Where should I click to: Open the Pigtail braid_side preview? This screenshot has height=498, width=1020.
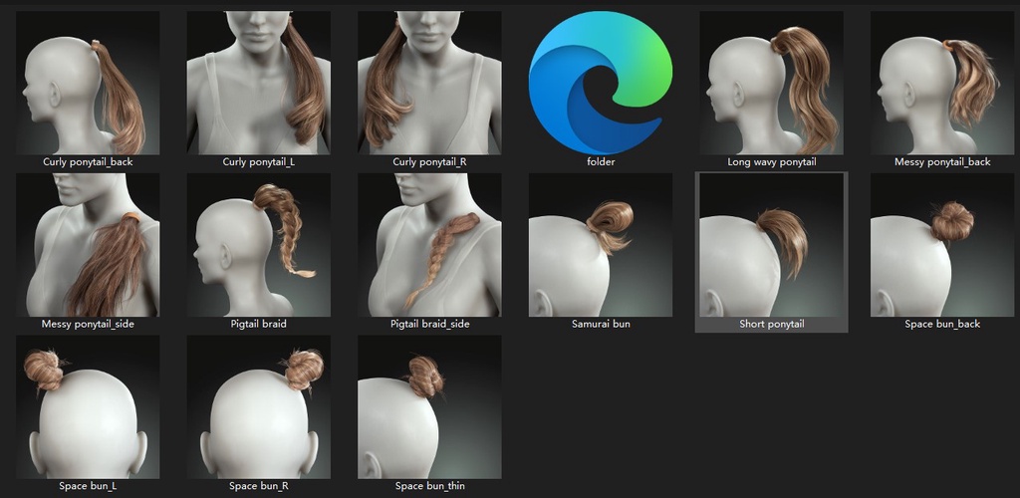tap(429, 245)
